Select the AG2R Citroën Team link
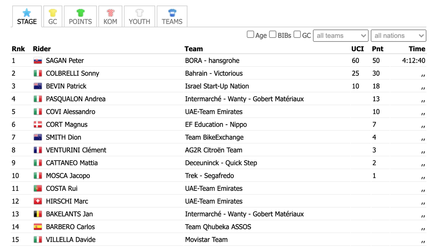 tap(213, 150)
